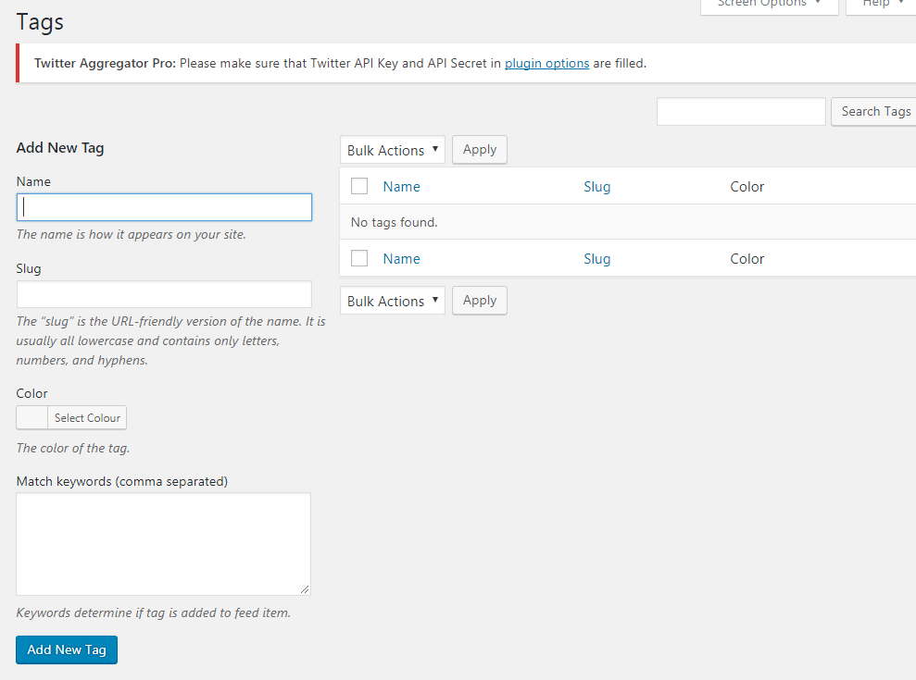Screen dimensions: 916x680
Task: Click the Name text input field
Action: (x=164, y=207)
